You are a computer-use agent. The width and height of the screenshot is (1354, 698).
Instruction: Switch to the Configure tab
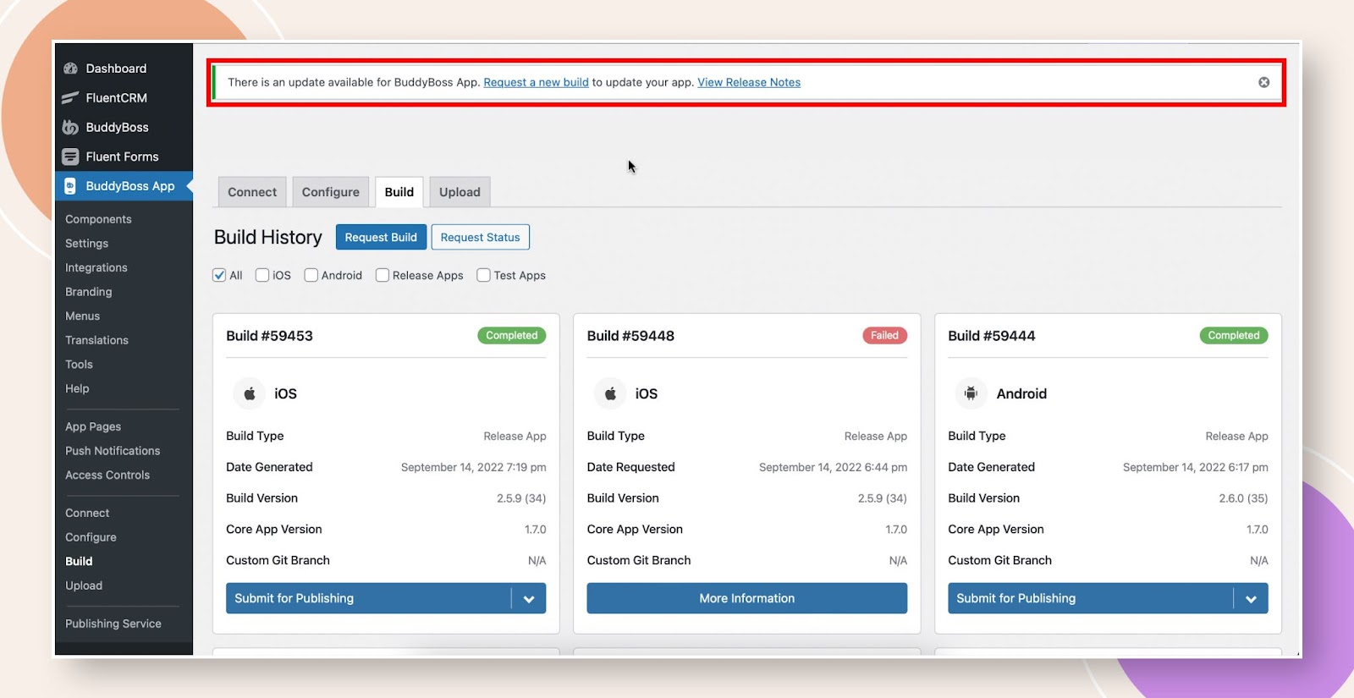(x=331, y=192)
